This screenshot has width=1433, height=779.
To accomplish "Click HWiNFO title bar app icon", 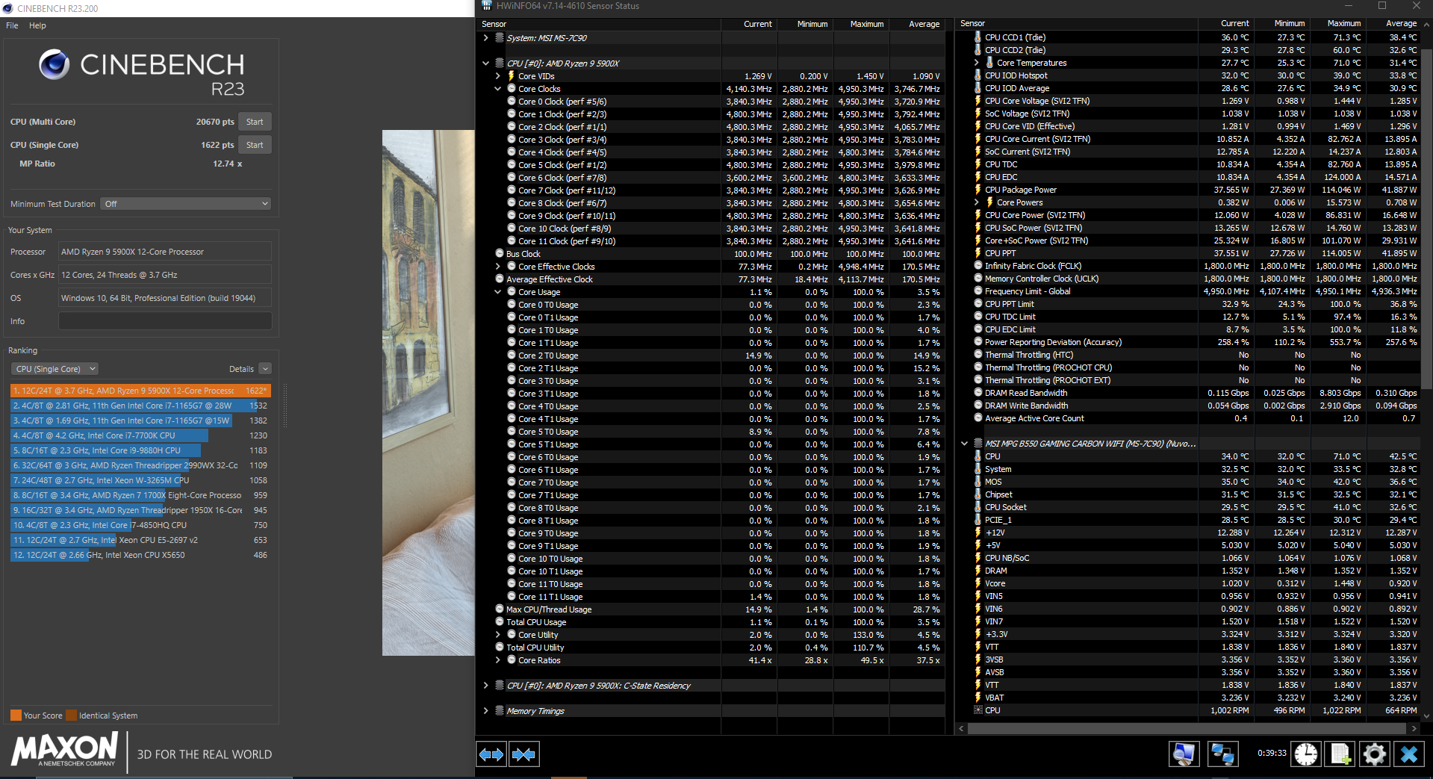I will pos(487,6).
